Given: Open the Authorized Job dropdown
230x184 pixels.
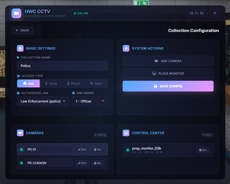Looking at the screenshot, I should click(43, 101).
